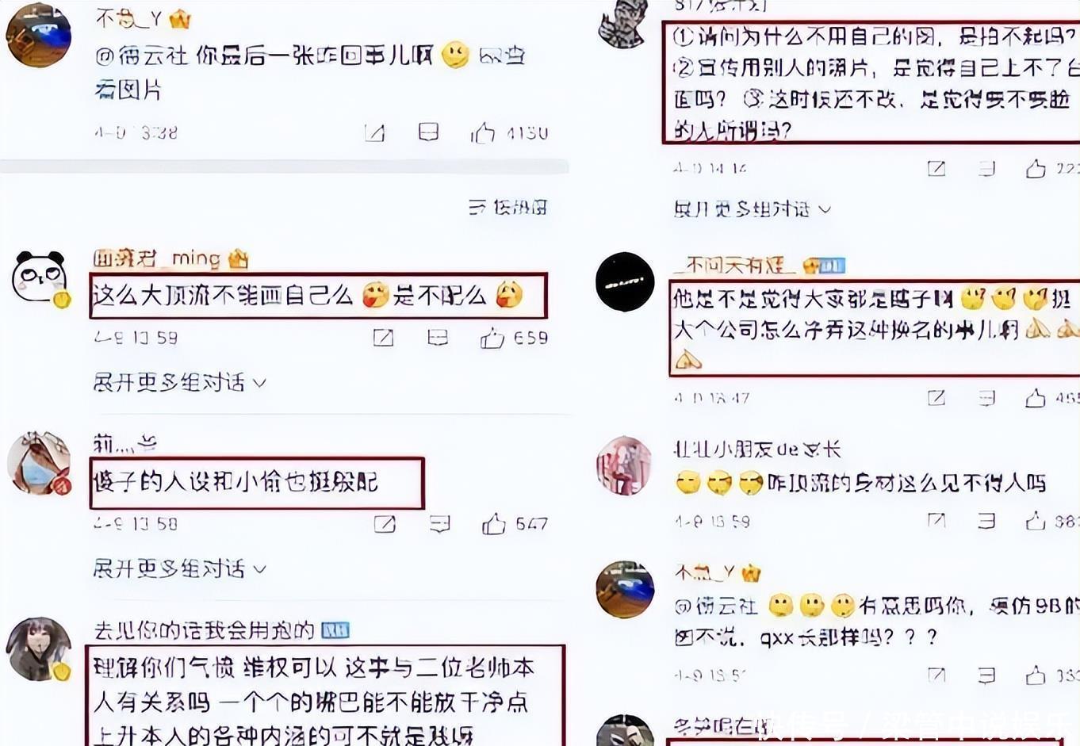View the panda avatar profile
1080x746 pixels.
pos(39,277)
